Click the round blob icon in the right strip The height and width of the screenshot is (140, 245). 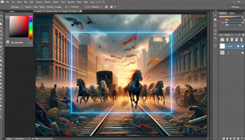[215, 20]
